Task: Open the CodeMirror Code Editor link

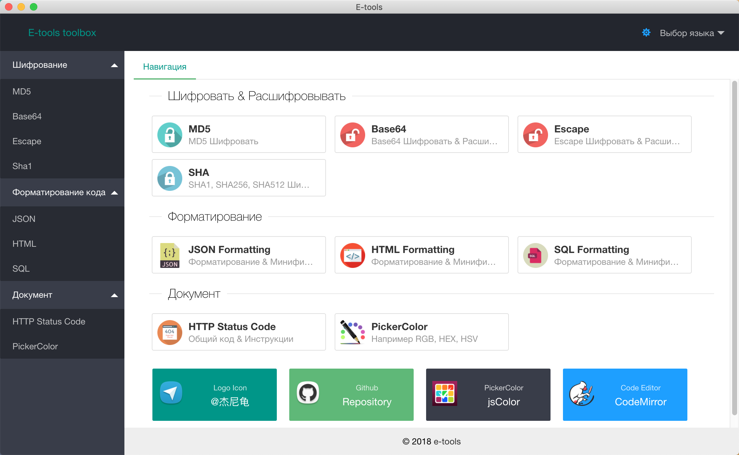Action: click(x=625, y=395)
